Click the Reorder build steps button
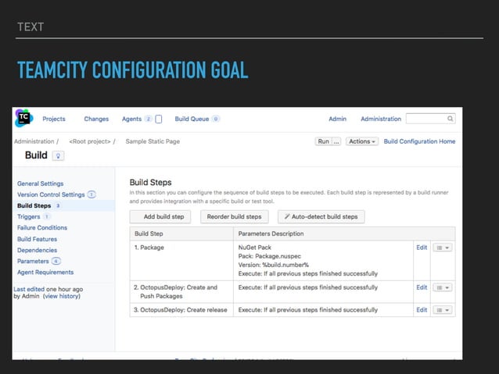 pos(235,216)
